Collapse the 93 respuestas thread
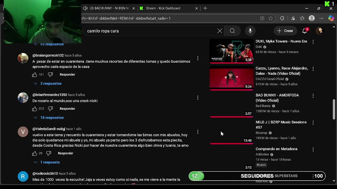The width and height of the screenshot is (337, 189). (49, 44)
